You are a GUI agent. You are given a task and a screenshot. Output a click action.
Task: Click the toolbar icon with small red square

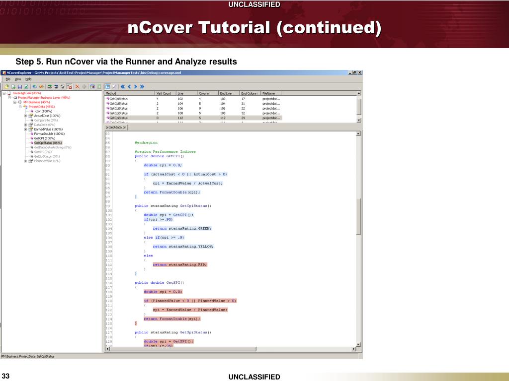70,86
